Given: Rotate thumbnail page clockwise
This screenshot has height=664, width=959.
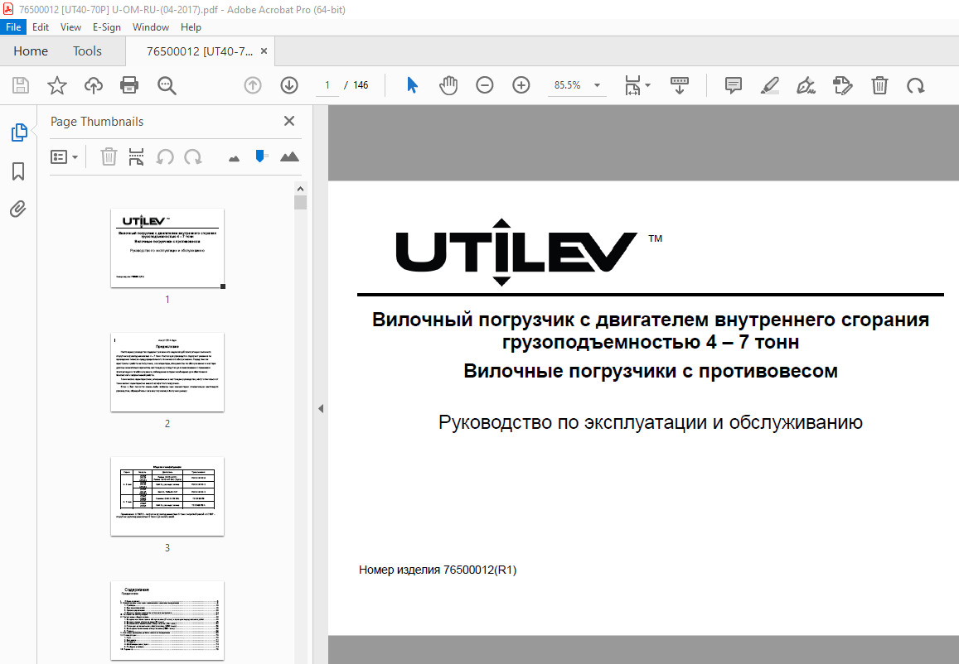Looking at the screenshot, I should pos(193,157).
